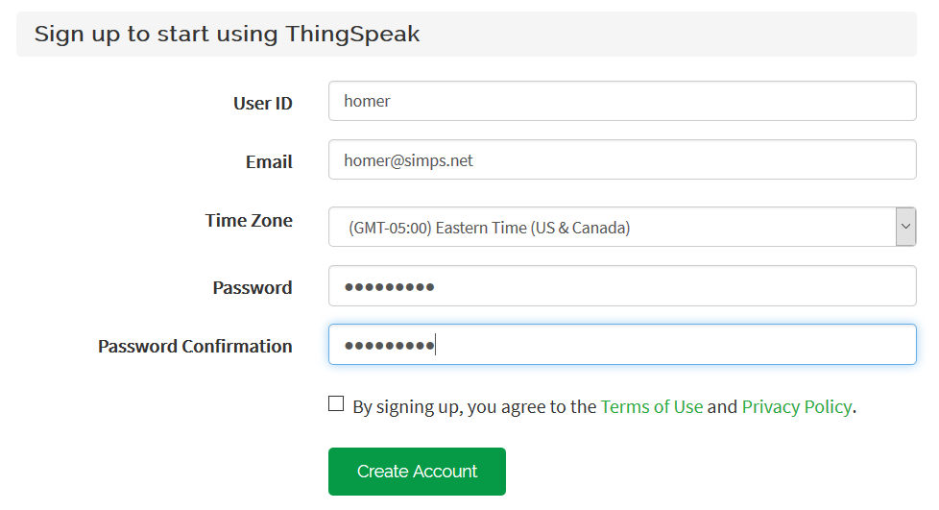Check the agree to terms checkbox
Viewport: 939px width, 510px height.
(x=336, y=404)
